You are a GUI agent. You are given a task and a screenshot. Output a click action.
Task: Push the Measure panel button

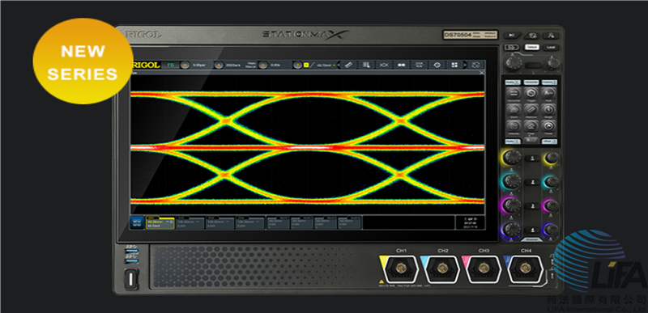(531, 110)
